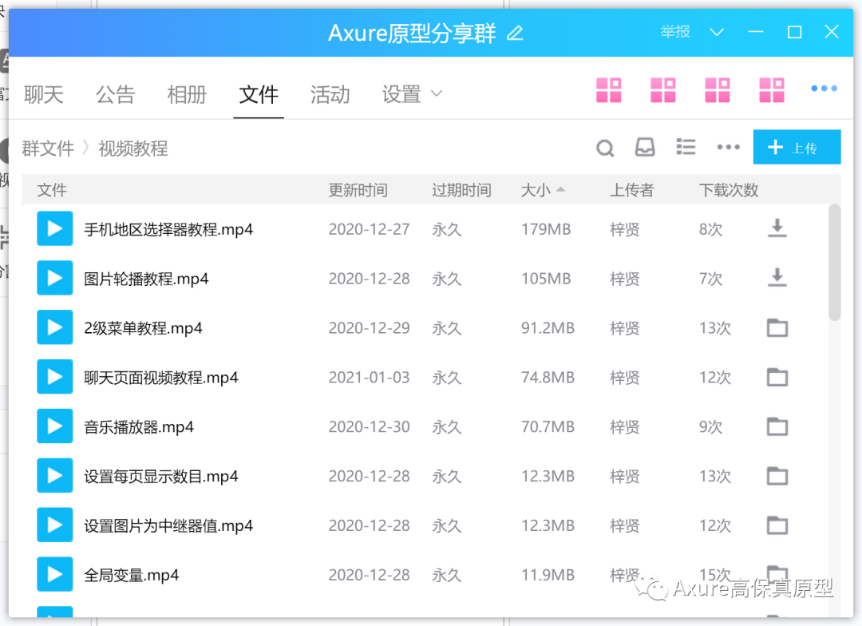Download 手机地区选择器教程.mp4
Screen dimensions: 862x626
[777, 228]
